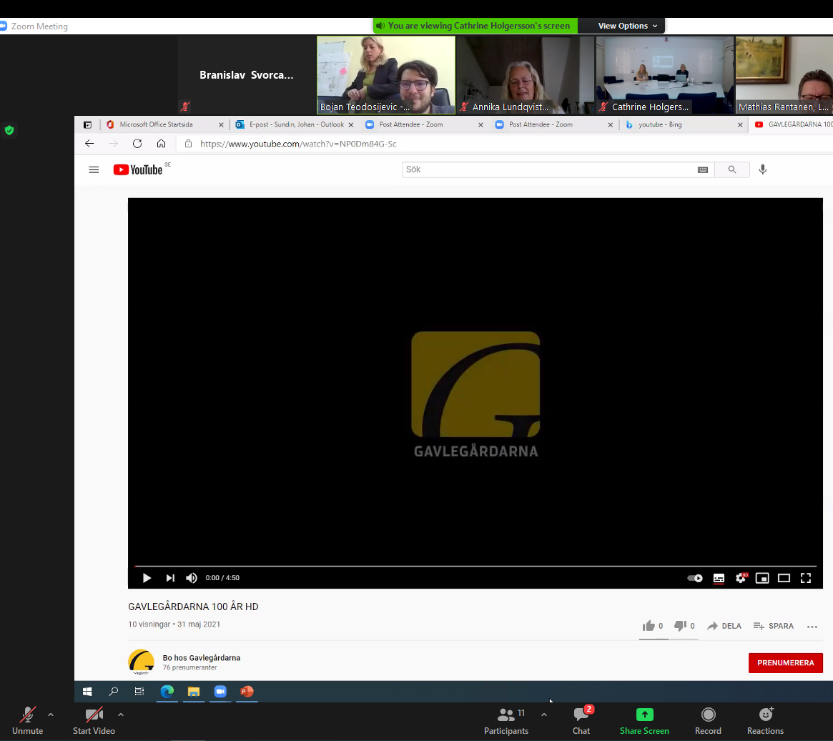Screen dimensions: 833x741
Task: Mute the video player volume
Action: point(191,578)
